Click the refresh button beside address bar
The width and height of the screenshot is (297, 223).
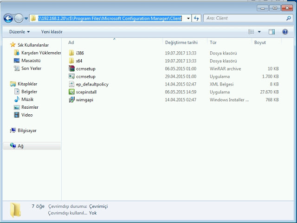coord(196,18)
